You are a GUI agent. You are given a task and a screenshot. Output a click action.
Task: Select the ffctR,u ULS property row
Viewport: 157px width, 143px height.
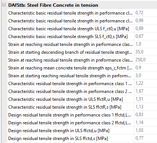coord(71,99)
